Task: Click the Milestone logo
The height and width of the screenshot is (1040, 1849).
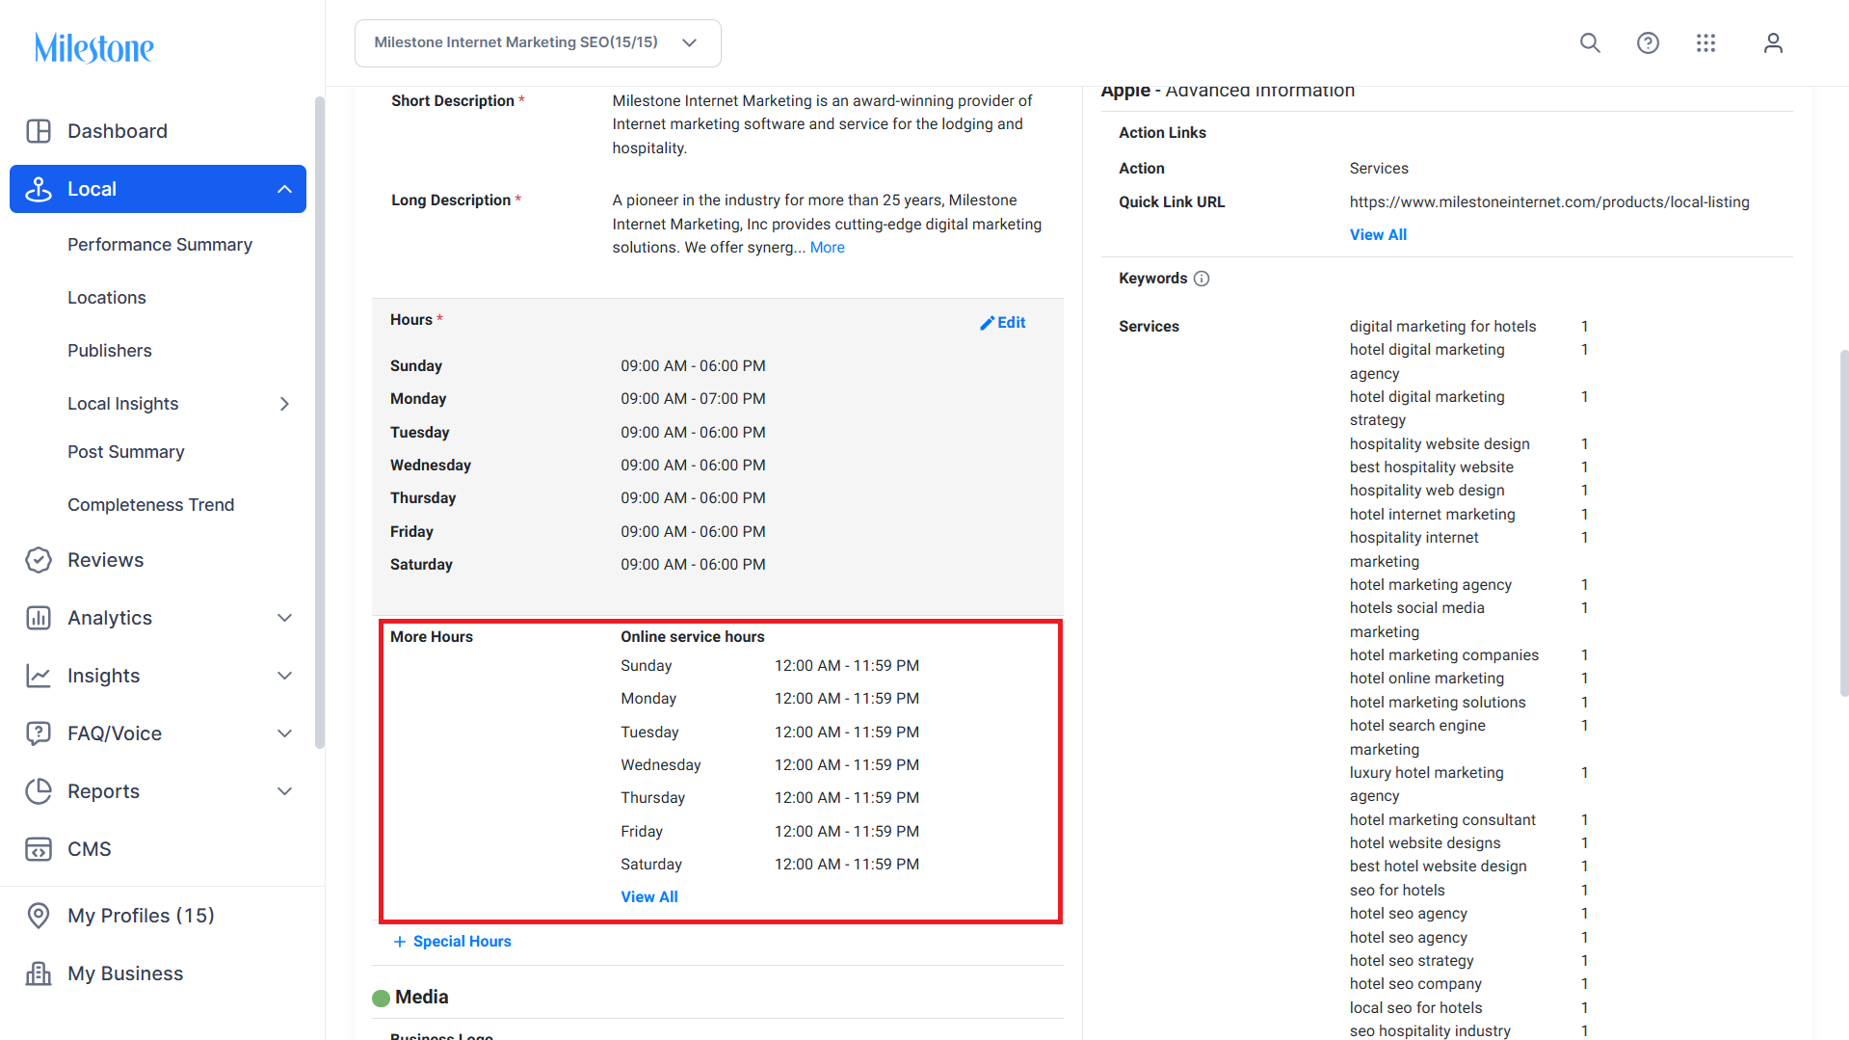Action: (x=94, y=47)
